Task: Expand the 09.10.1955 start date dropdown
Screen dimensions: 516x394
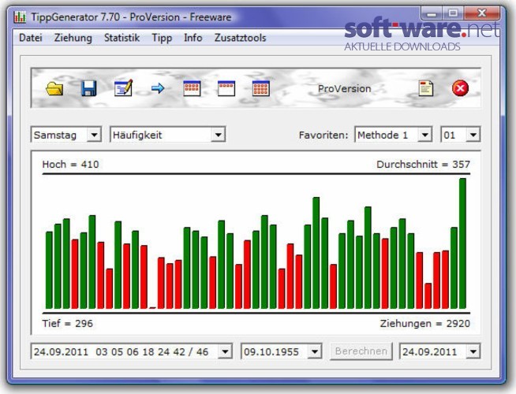Action: 315,351
